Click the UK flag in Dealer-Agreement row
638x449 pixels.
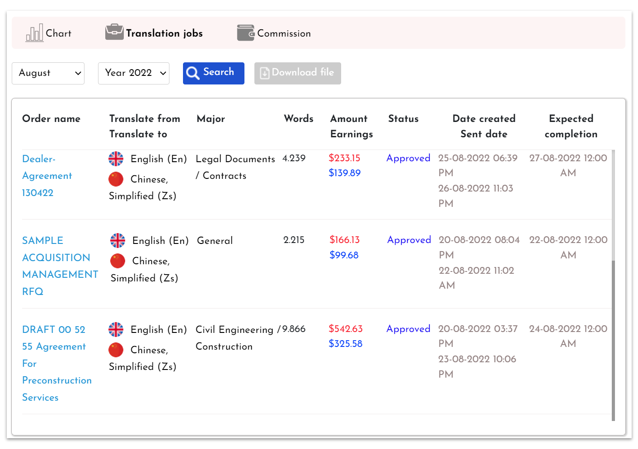[x=116, y=159]
